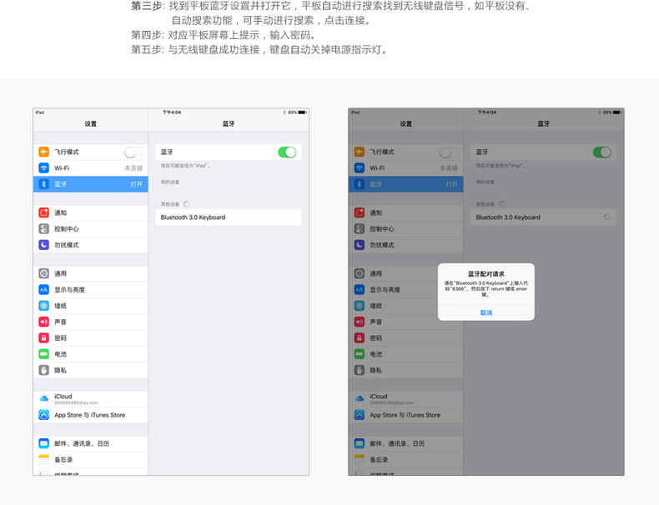Tap General (通用) gear icon in left iPad

click(43, 273)
